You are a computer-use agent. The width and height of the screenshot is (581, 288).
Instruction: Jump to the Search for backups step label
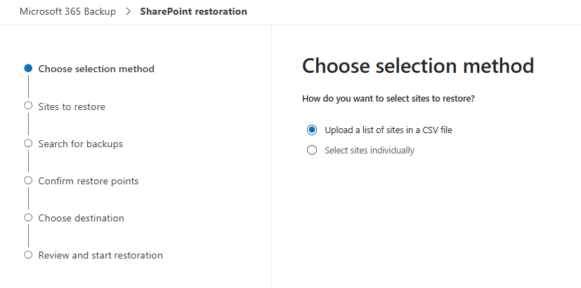click(80, 144)
